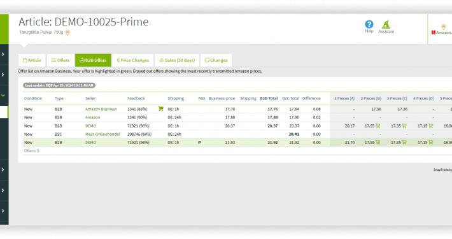
Task: Open the Help icon
Action: click(x=369, y=24)
